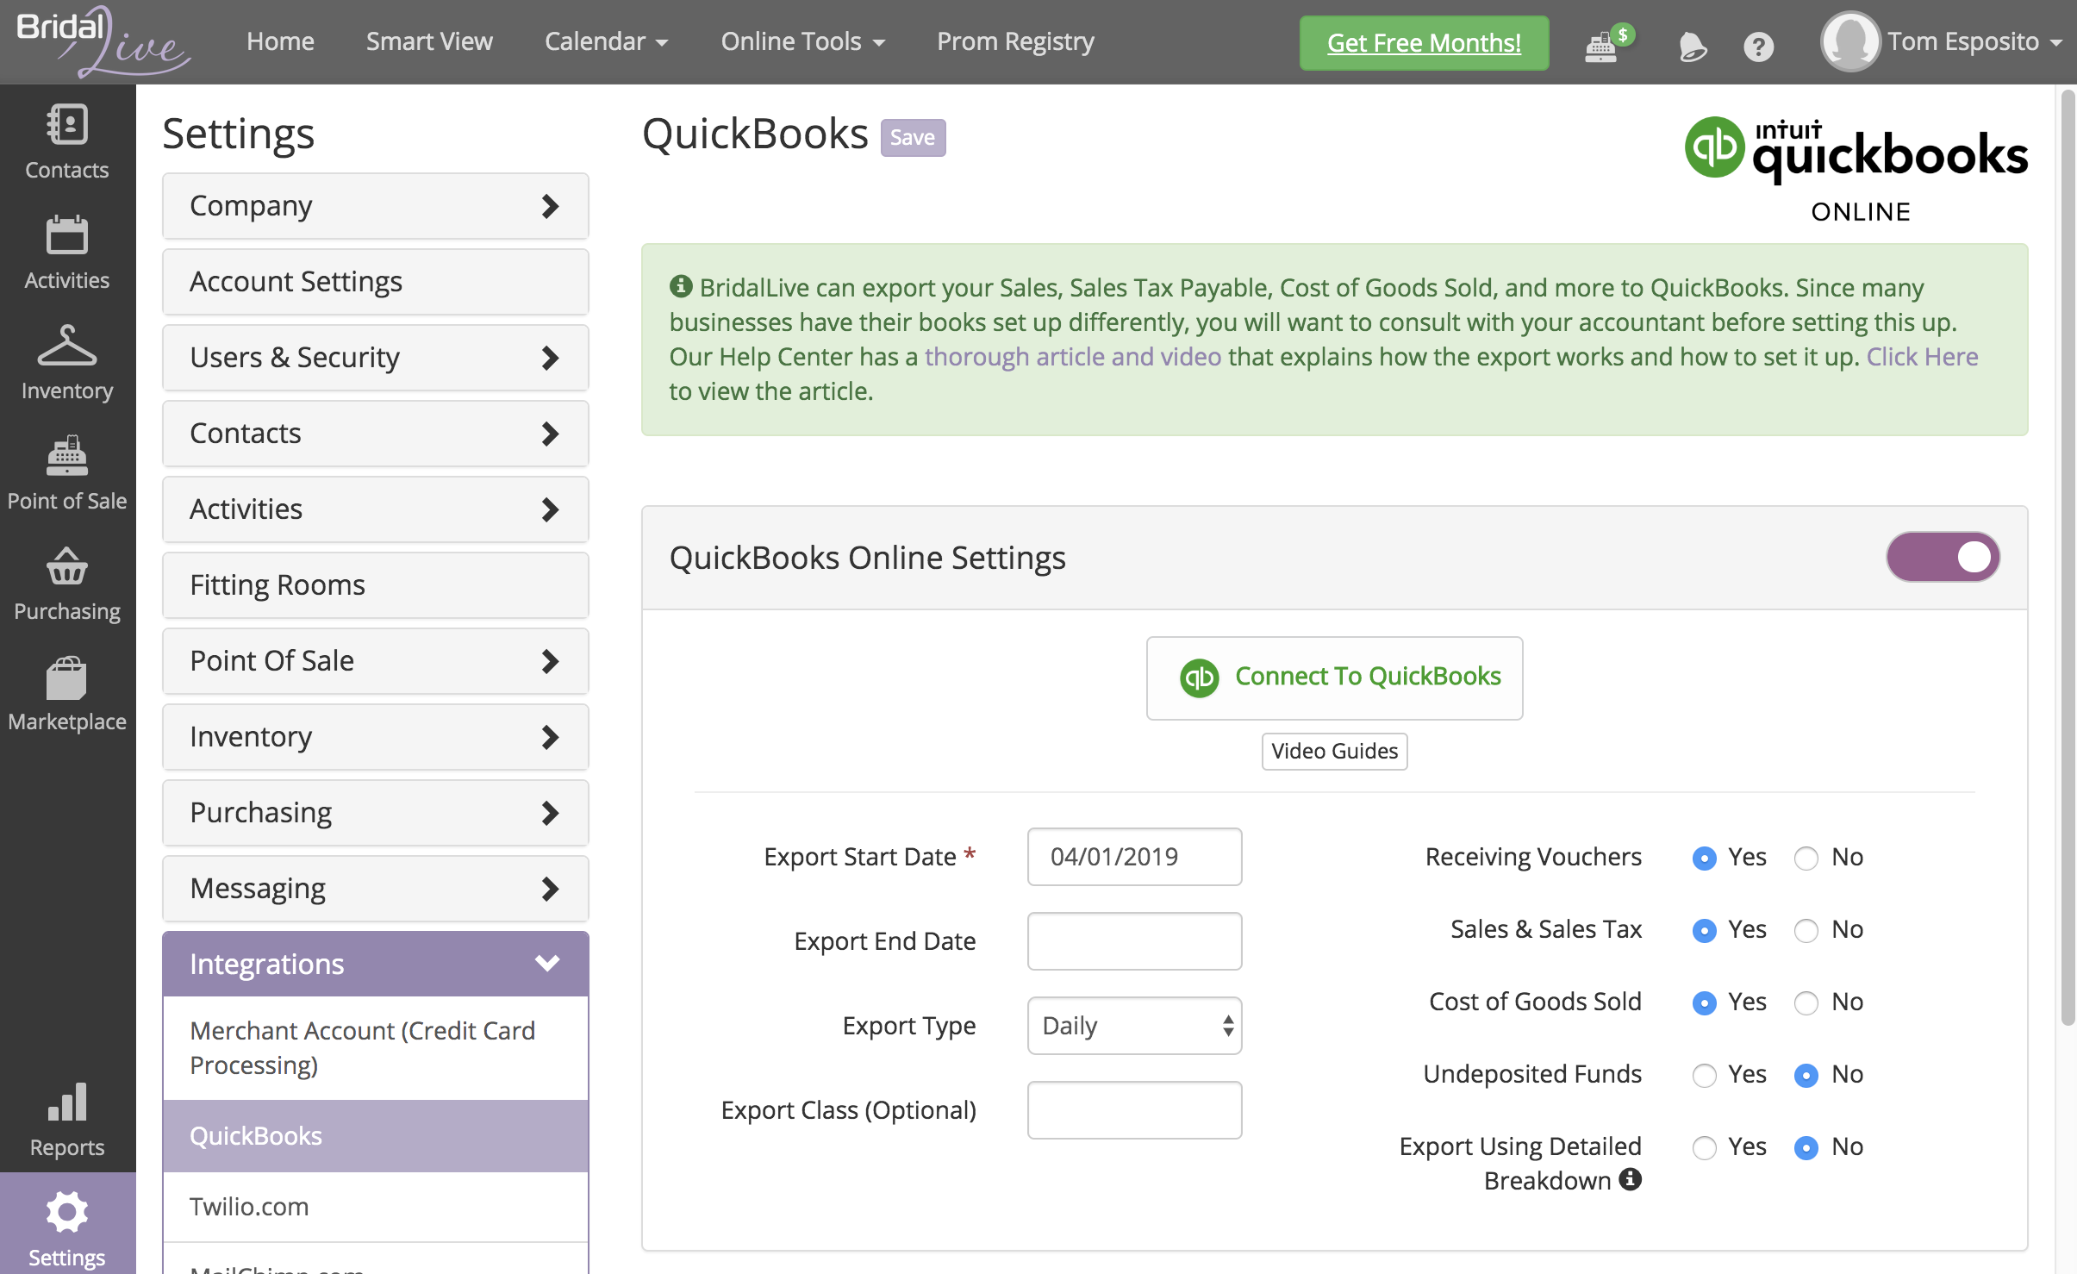The image size is (2077, 1274).
Task: Click the Video Guides button
Action: pyautogui.click(x=1334, y=751)
